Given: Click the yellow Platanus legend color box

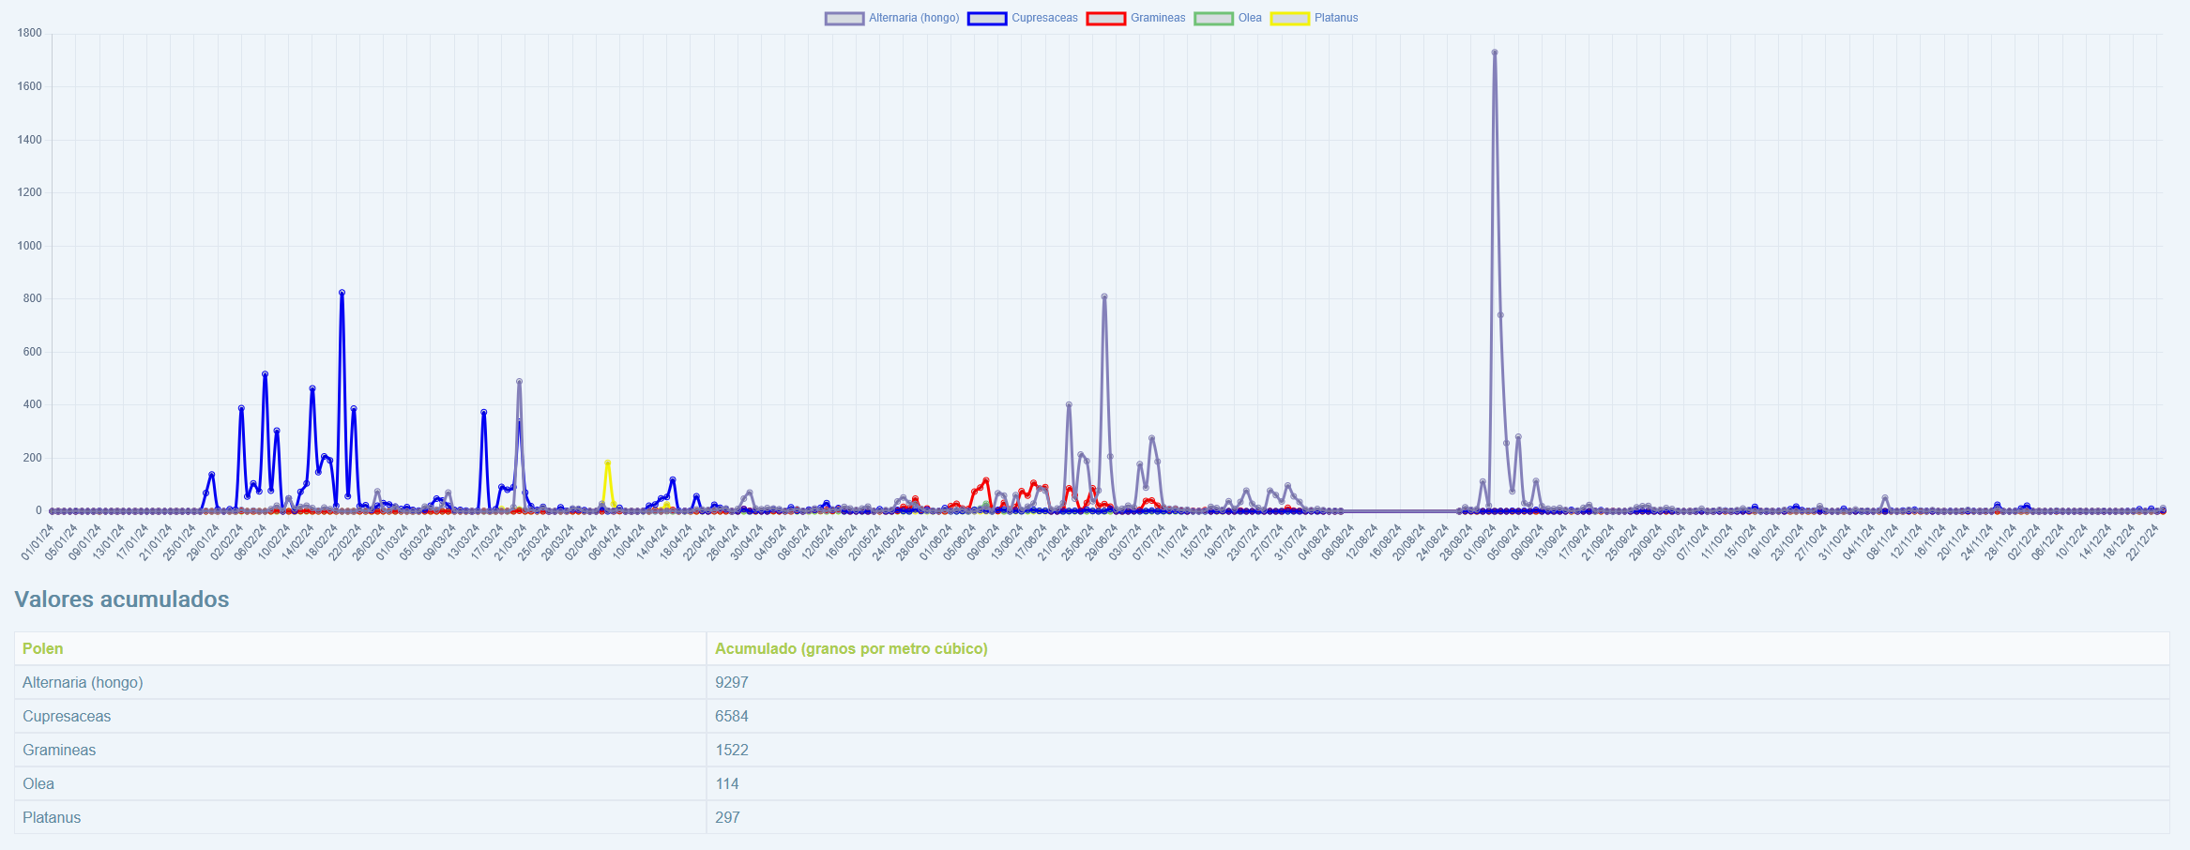Looking at the screenshot, I should pos(1289,19).
